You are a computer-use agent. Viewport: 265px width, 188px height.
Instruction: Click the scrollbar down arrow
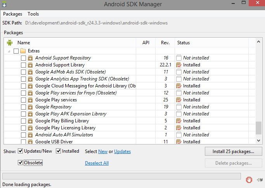click(x=258, y=141)
